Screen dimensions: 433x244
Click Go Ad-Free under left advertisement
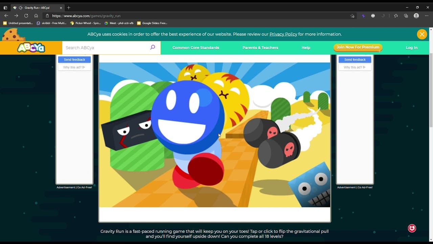click(x=85, y=187)
